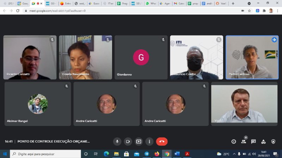Open Telegram from the Windows taskbar
The height and width of the screenshot is (158, 282).
pyautogui.click(x=147, y=154)
